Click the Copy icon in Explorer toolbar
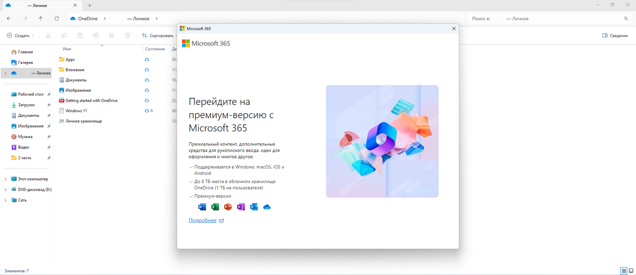This screenshot has width=636, height=275. [x=64, y=35]
